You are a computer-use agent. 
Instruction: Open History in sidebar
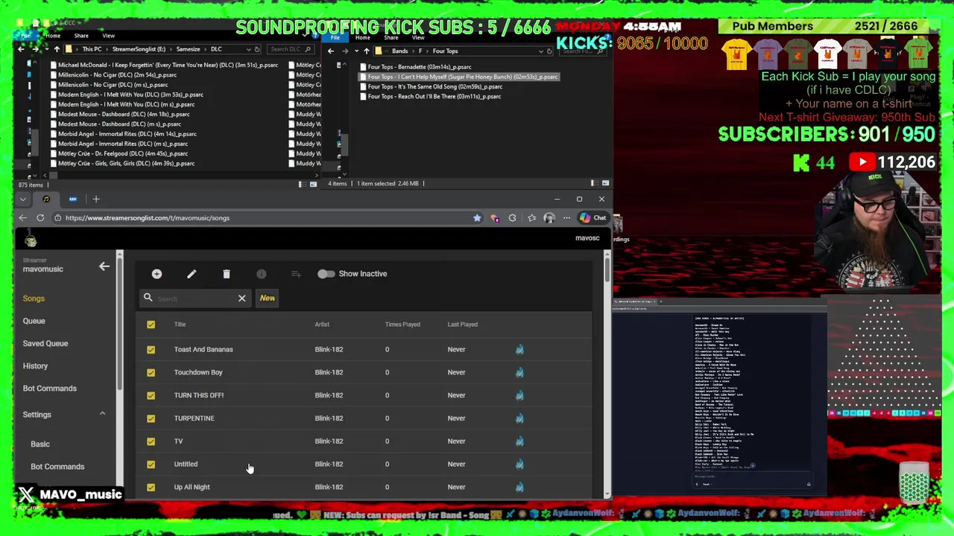pos(35,366)
